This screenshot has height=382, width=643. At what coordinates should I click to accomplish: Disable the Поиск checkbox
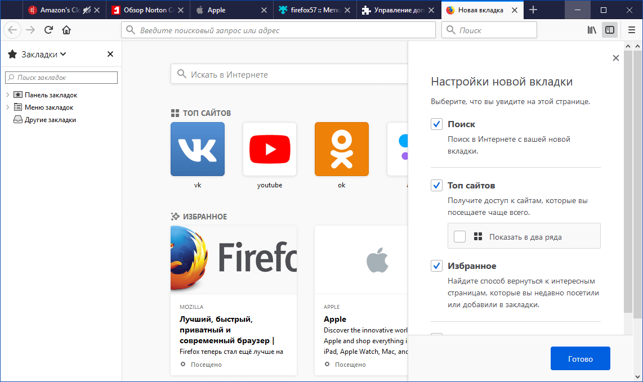(436, 124)
